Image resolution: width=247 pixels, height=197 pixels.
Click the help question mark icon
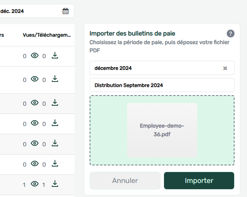point(230,34)
